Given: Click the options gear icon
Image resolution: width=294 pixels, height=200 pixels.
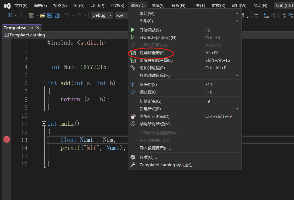Looking at the screenshot, I should coord(133,157).
